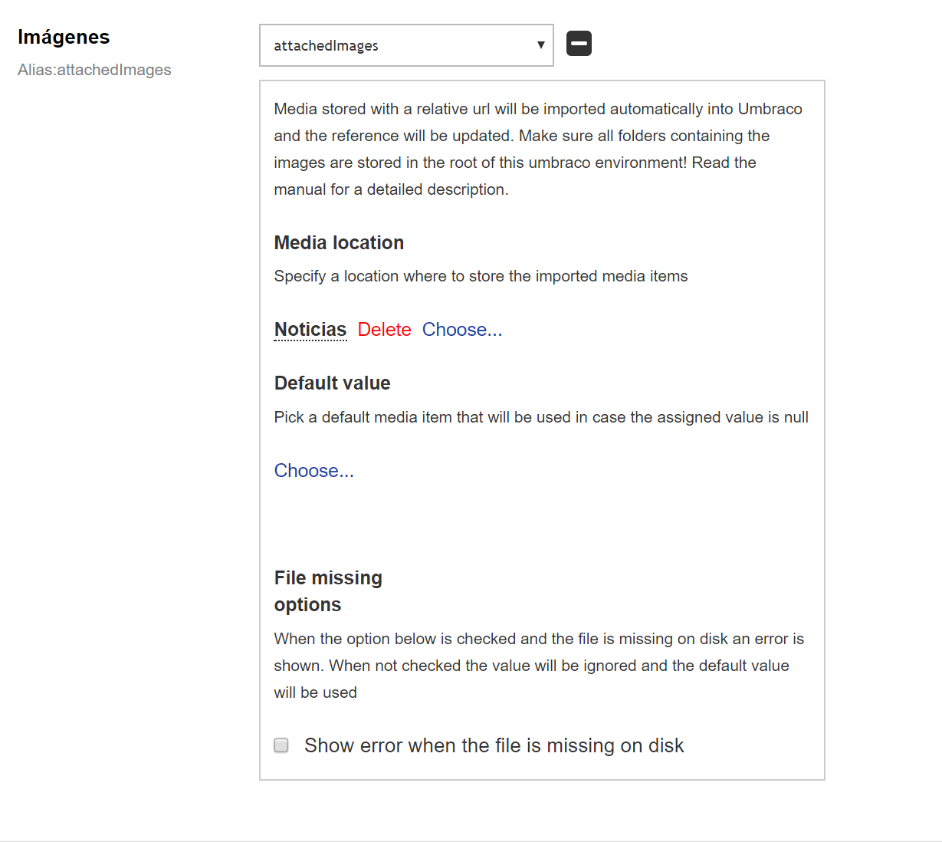Click the Imágenes property heading

[64, 36]
